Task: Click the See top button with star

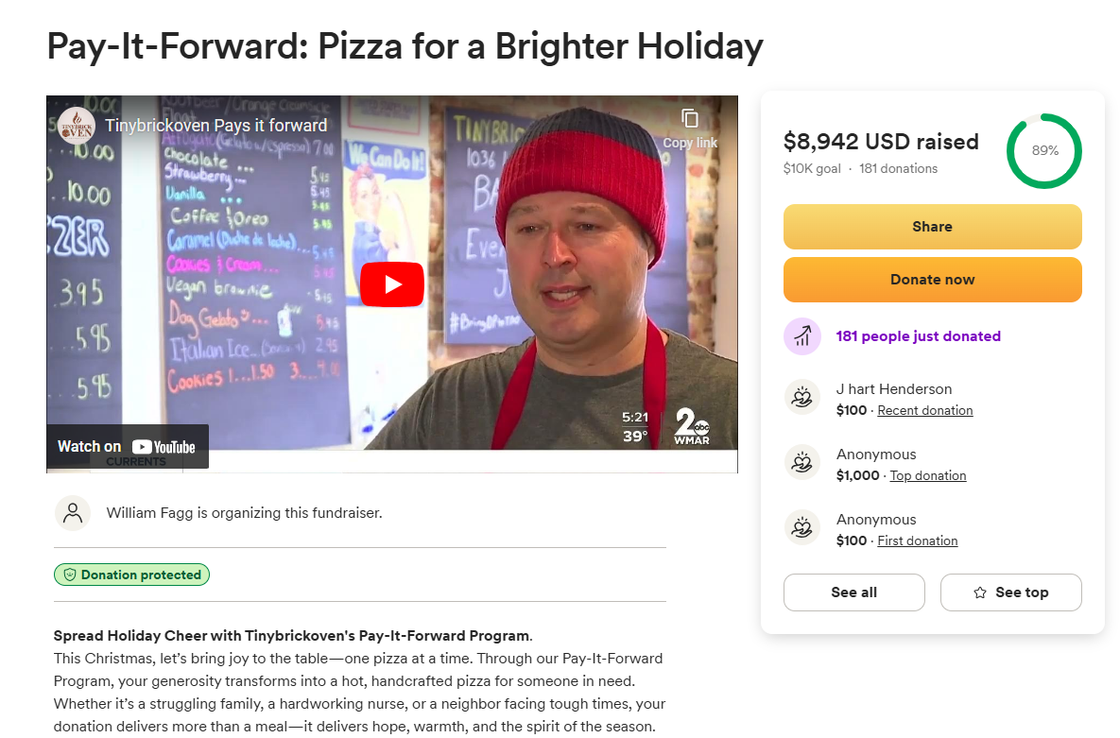Action: (1010, 592)
